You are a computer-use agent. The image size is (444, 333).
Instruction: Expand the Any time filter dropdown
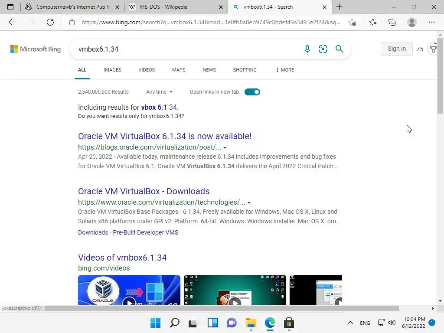[159, 92]
